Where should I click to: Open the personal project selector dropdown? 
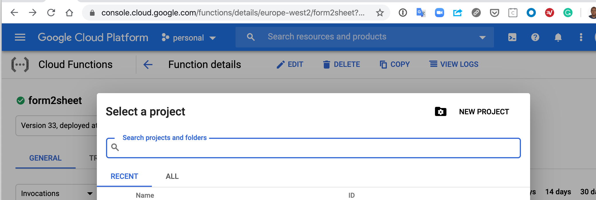(189, 37)
